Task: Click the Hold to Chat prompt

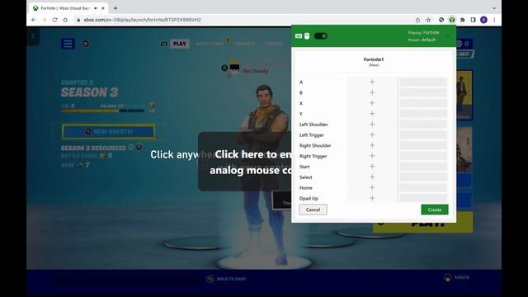Action: [x=226, y=279]
